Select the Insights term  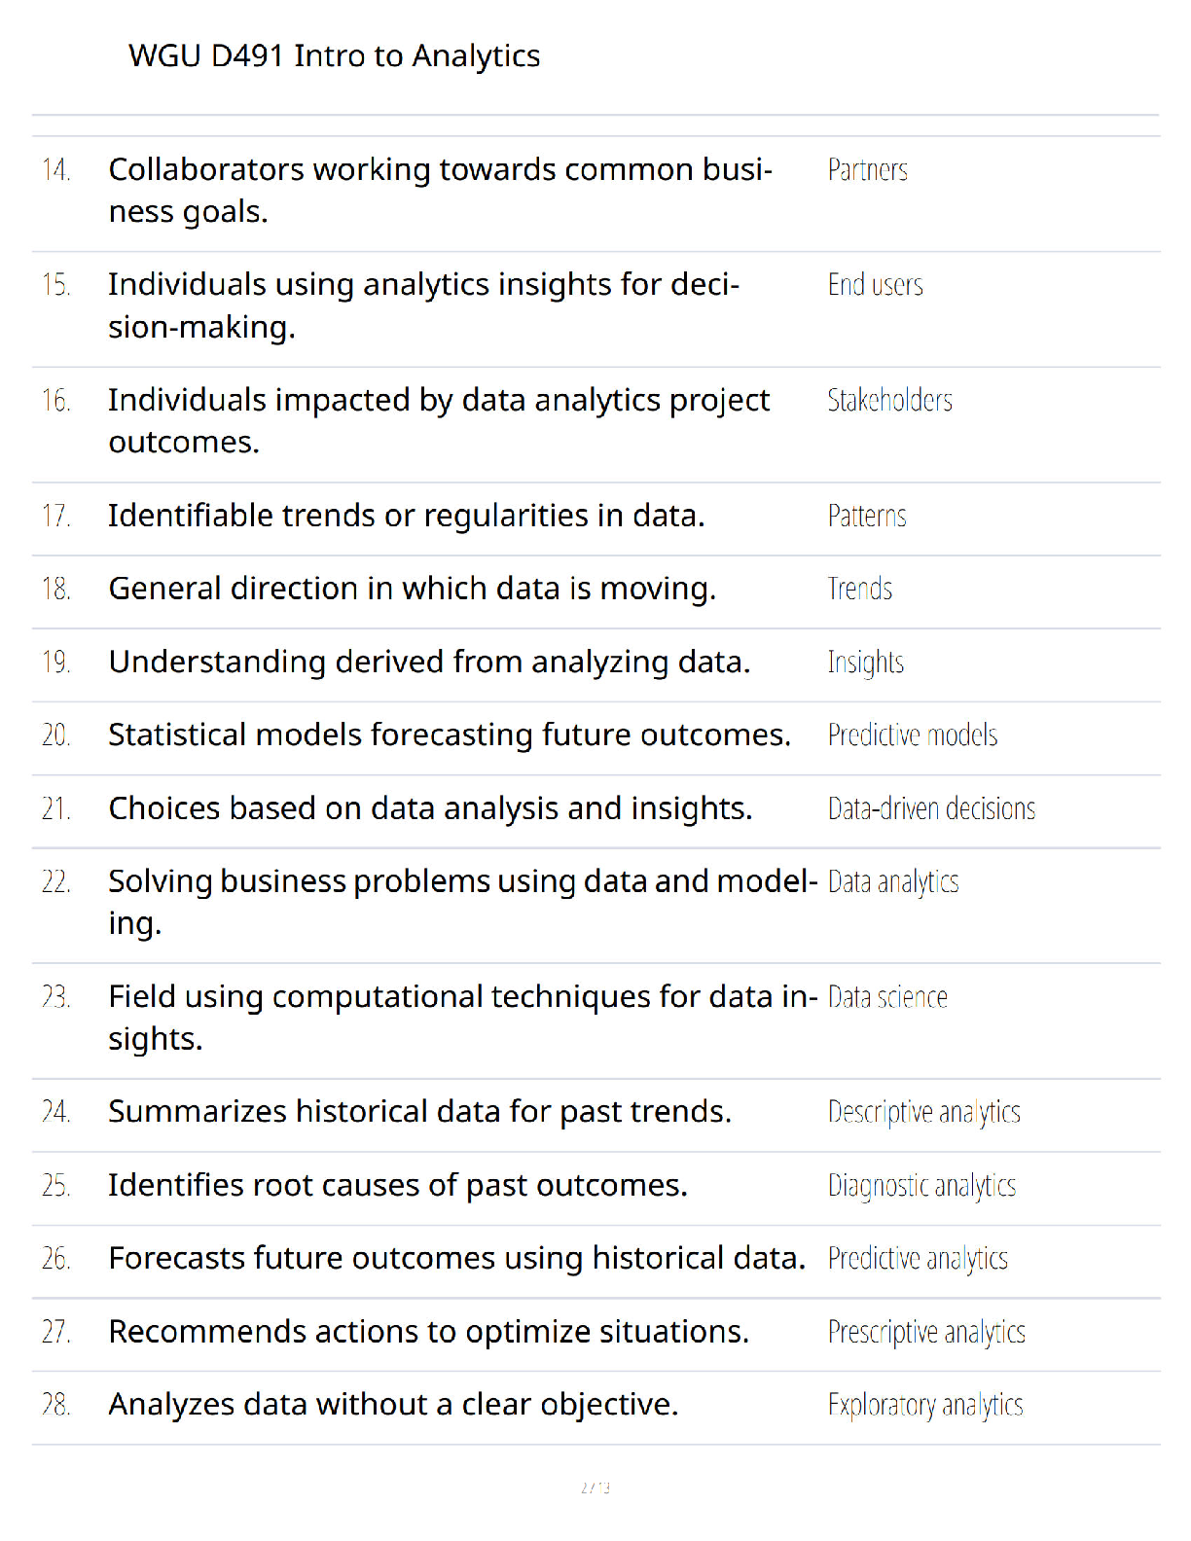865,663
